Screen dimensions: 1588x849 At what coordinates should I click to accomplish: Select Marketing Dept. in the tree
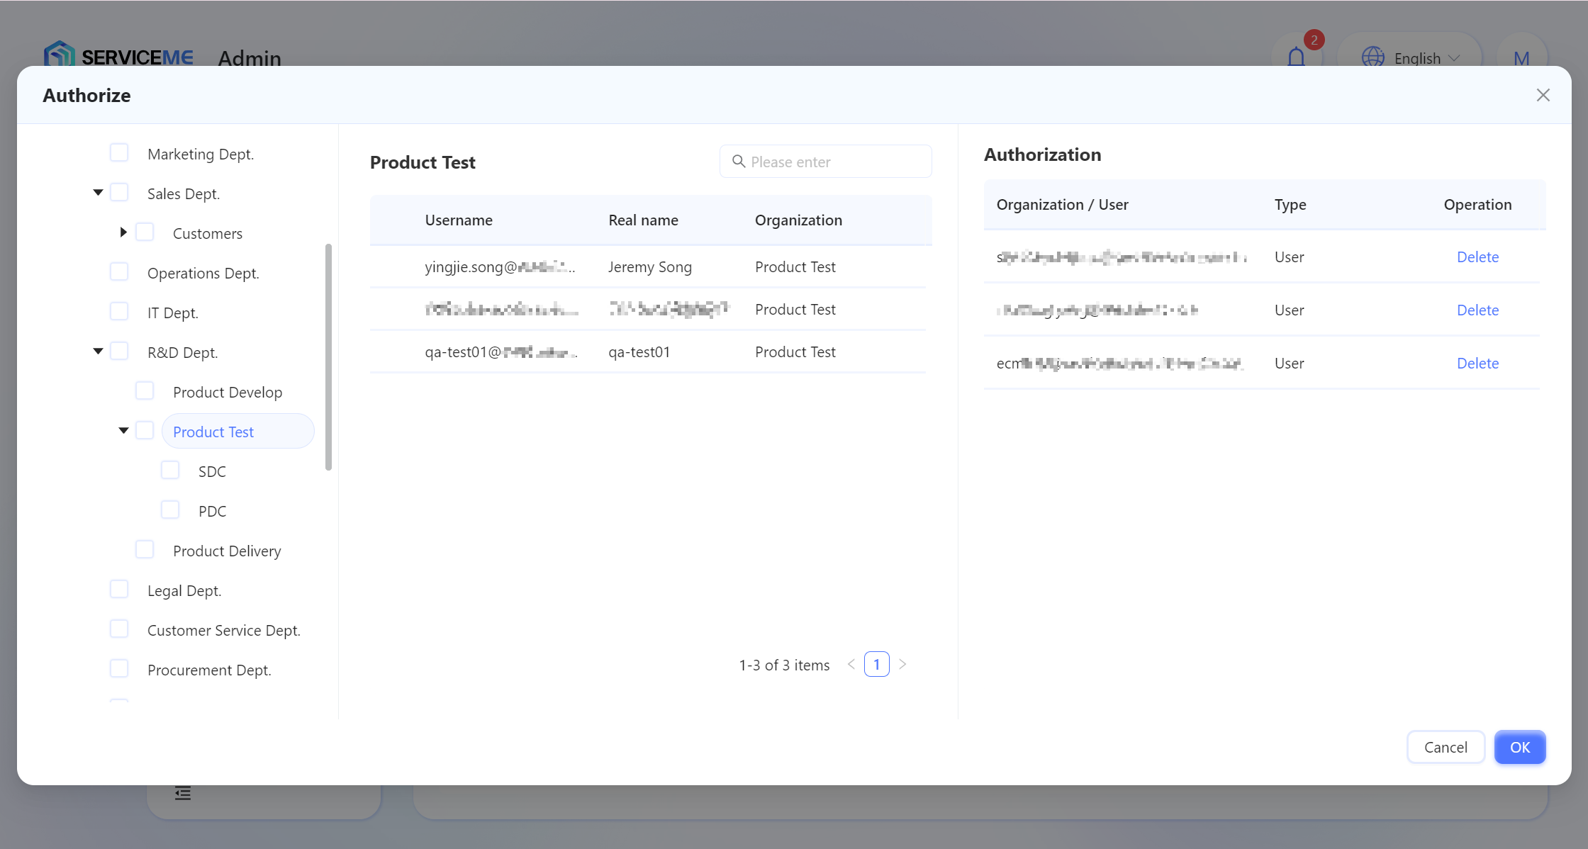pos(201,154)
